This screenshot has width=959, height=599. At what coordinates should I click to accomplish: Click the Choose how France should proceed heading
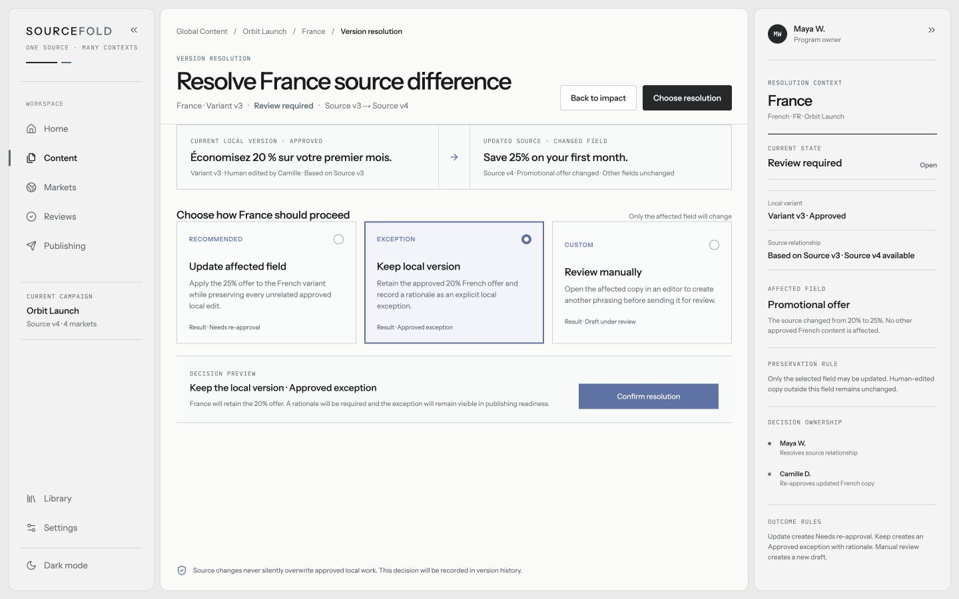263,215
